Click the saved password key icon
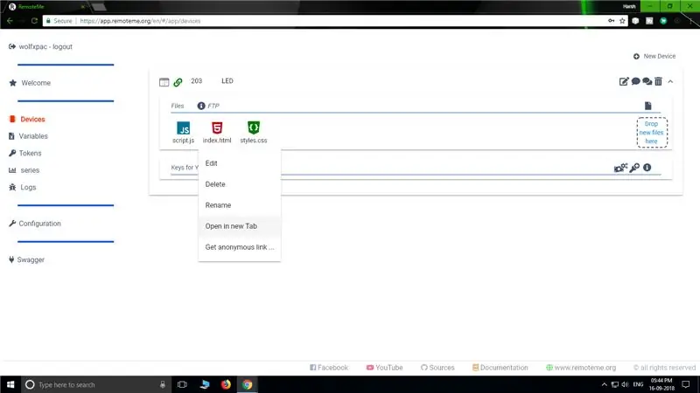The width and height of the screenshot is (700, 393). (611, 21)
